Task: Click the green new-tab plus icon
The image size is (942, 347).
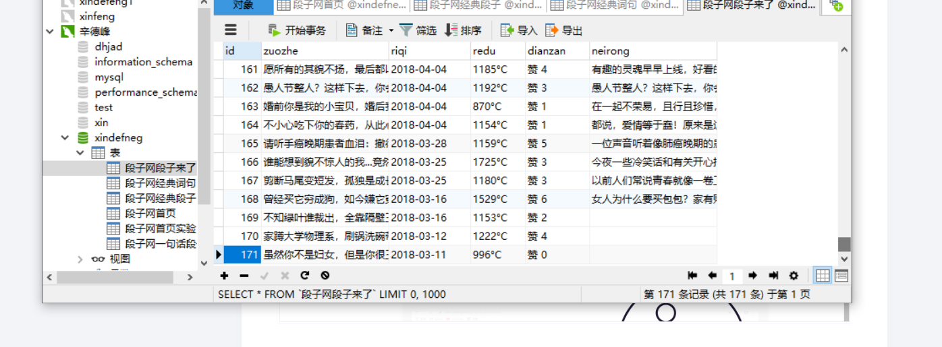Action: [837, 6]
